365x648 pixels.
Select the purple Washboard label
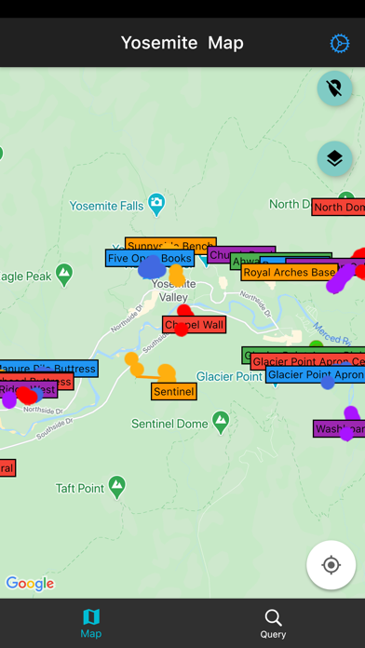tap(339, 428)
